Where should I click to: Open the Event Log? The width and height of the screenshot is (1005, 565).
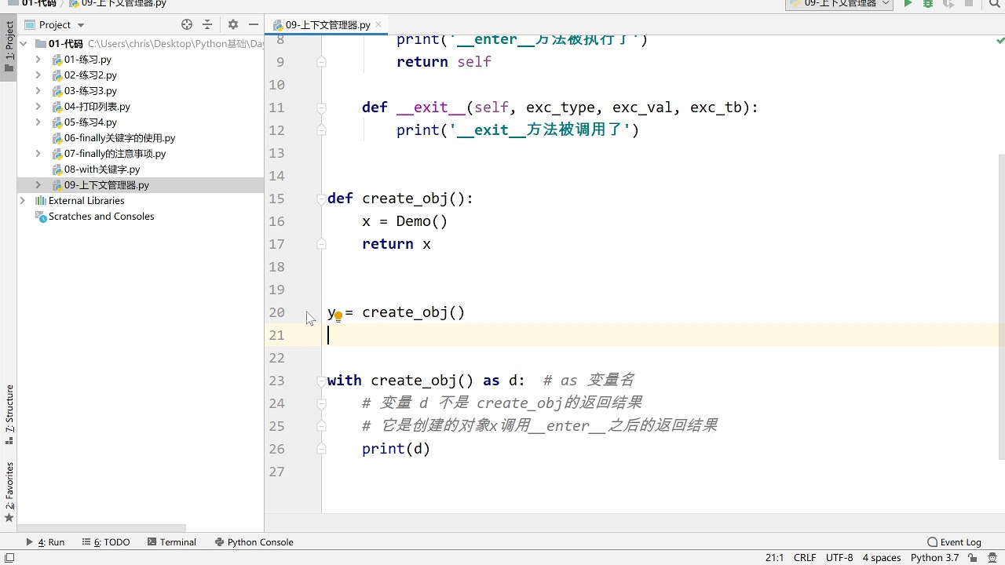pos(954,542)
